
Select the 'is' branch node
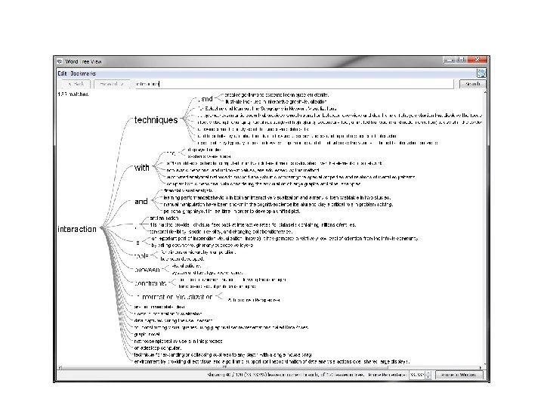pos(138,243)
